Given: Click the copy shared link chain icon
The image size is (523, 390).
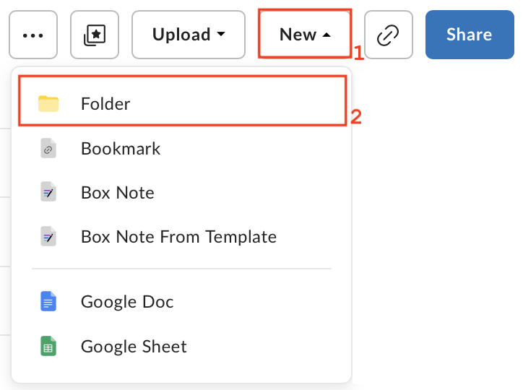Looking at the screenshot, I should click(389, 35).
